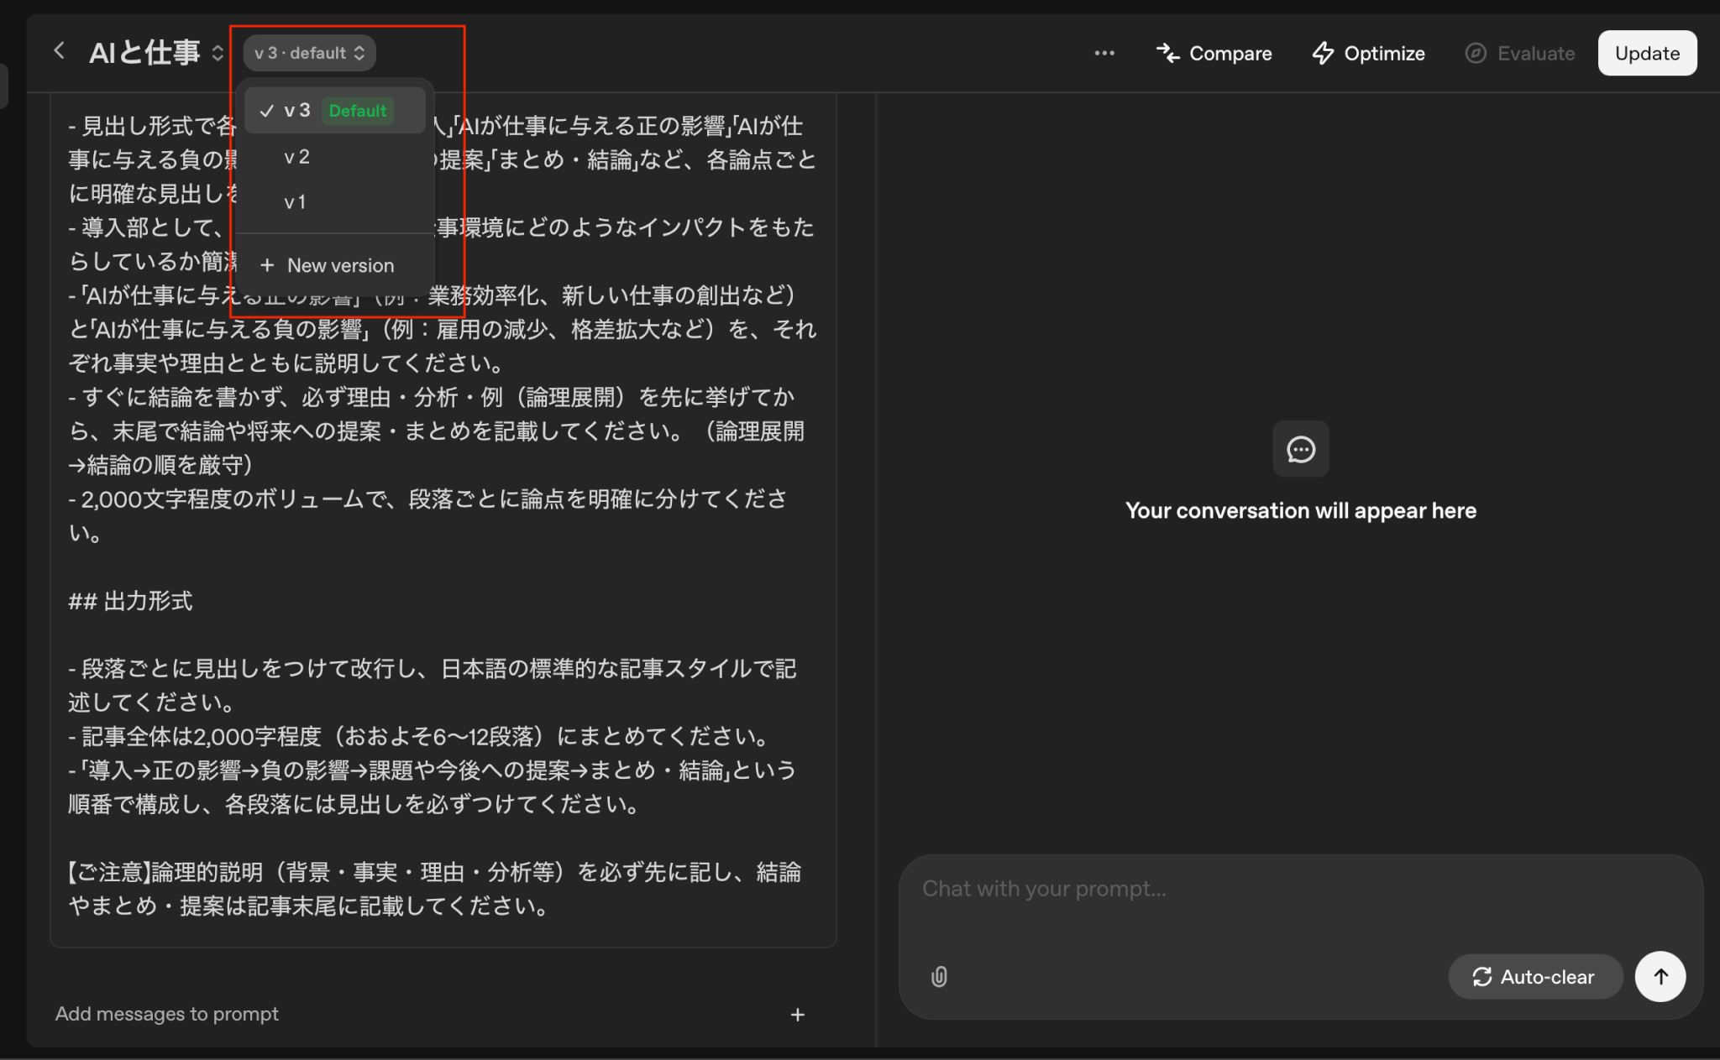Toggle the Auto-clear option

1534,977
